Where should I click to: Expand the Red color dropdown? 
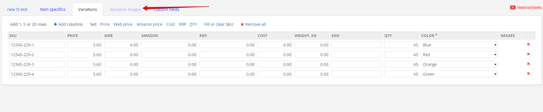[459, 55]
